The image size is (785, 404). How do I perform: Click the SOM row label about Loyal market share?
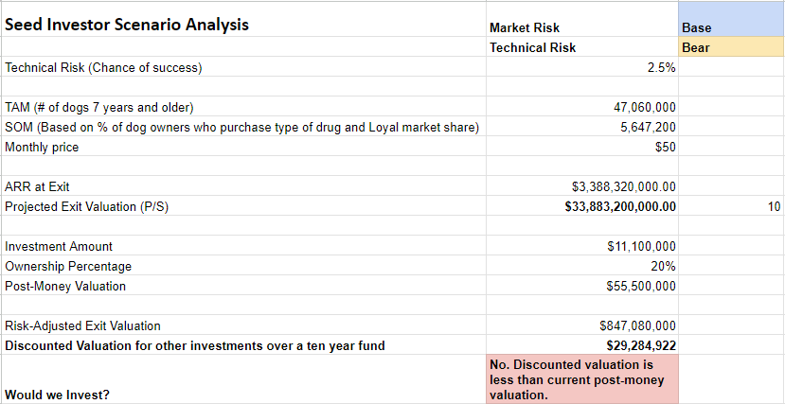241,127
